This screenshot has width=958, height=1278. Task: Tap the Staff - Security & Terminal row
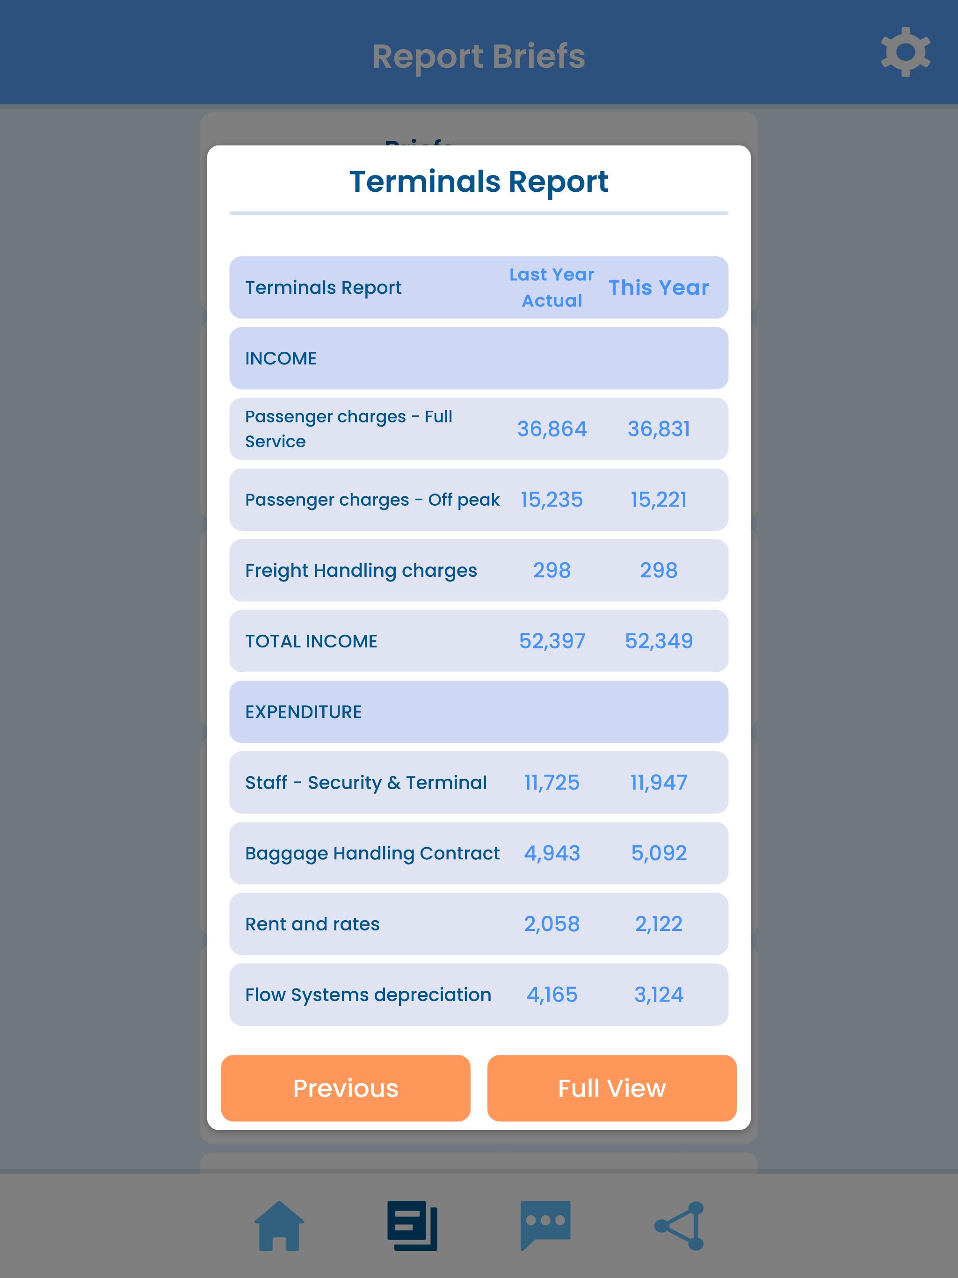(x=479, y=782)
